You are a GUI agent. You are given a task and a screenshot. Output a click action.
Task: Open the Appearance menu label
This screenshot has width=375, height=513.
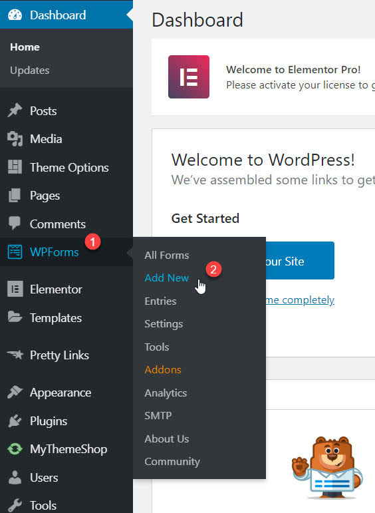[61, 393]
